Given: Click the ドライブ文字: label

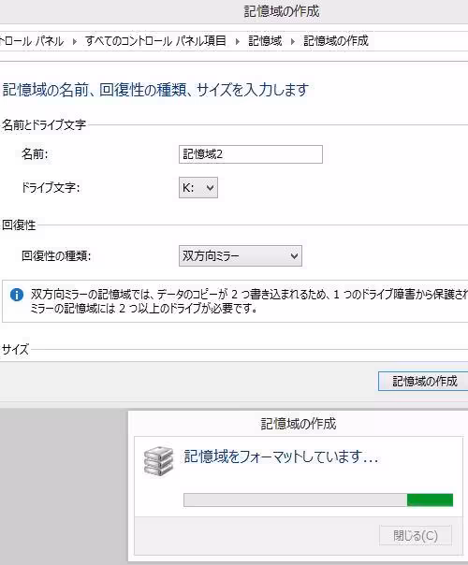Looking at the screenshot, I should coord(51,188).
